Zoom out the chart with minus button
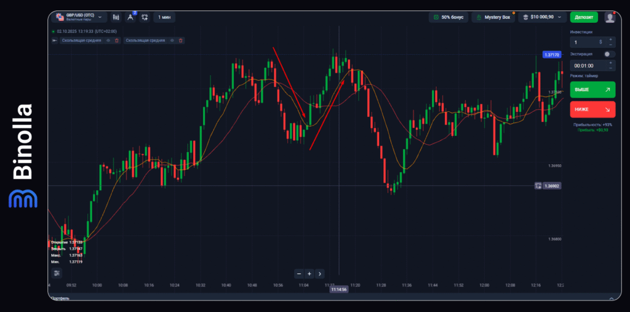630x312 pixels. pos(299,273)
